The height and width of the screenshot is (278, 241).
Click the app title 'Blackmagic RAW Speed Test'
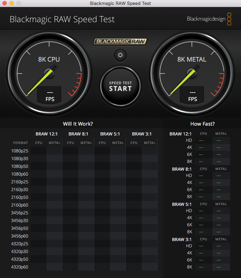(62, 19)
